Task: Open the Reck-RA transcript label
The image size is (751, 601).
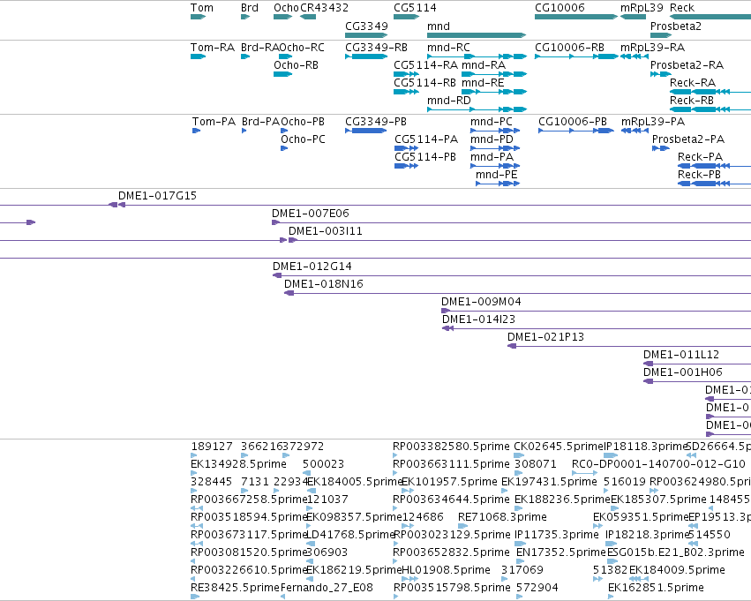Action: point(693,83)
